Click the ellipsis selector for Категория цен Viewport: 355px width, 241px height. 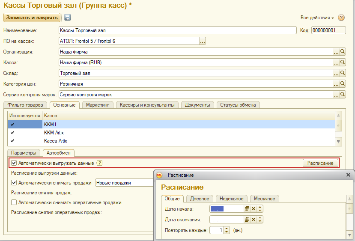(336, 84)
